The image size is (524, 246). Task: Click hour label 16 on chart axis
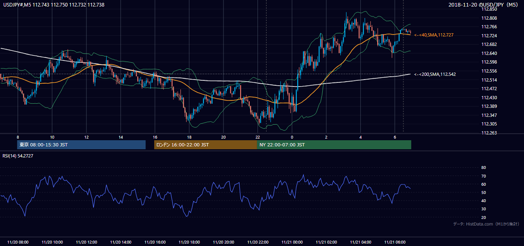pyautogui.click(x=155, y=137)
